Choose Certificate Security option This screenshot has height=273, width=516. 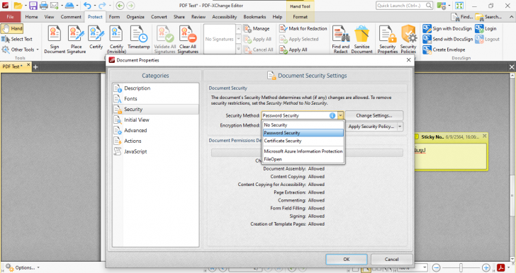tap(303, 141)
